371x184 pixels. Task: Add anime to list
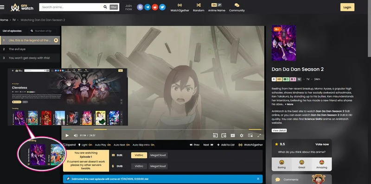click(x=226, y=145)
